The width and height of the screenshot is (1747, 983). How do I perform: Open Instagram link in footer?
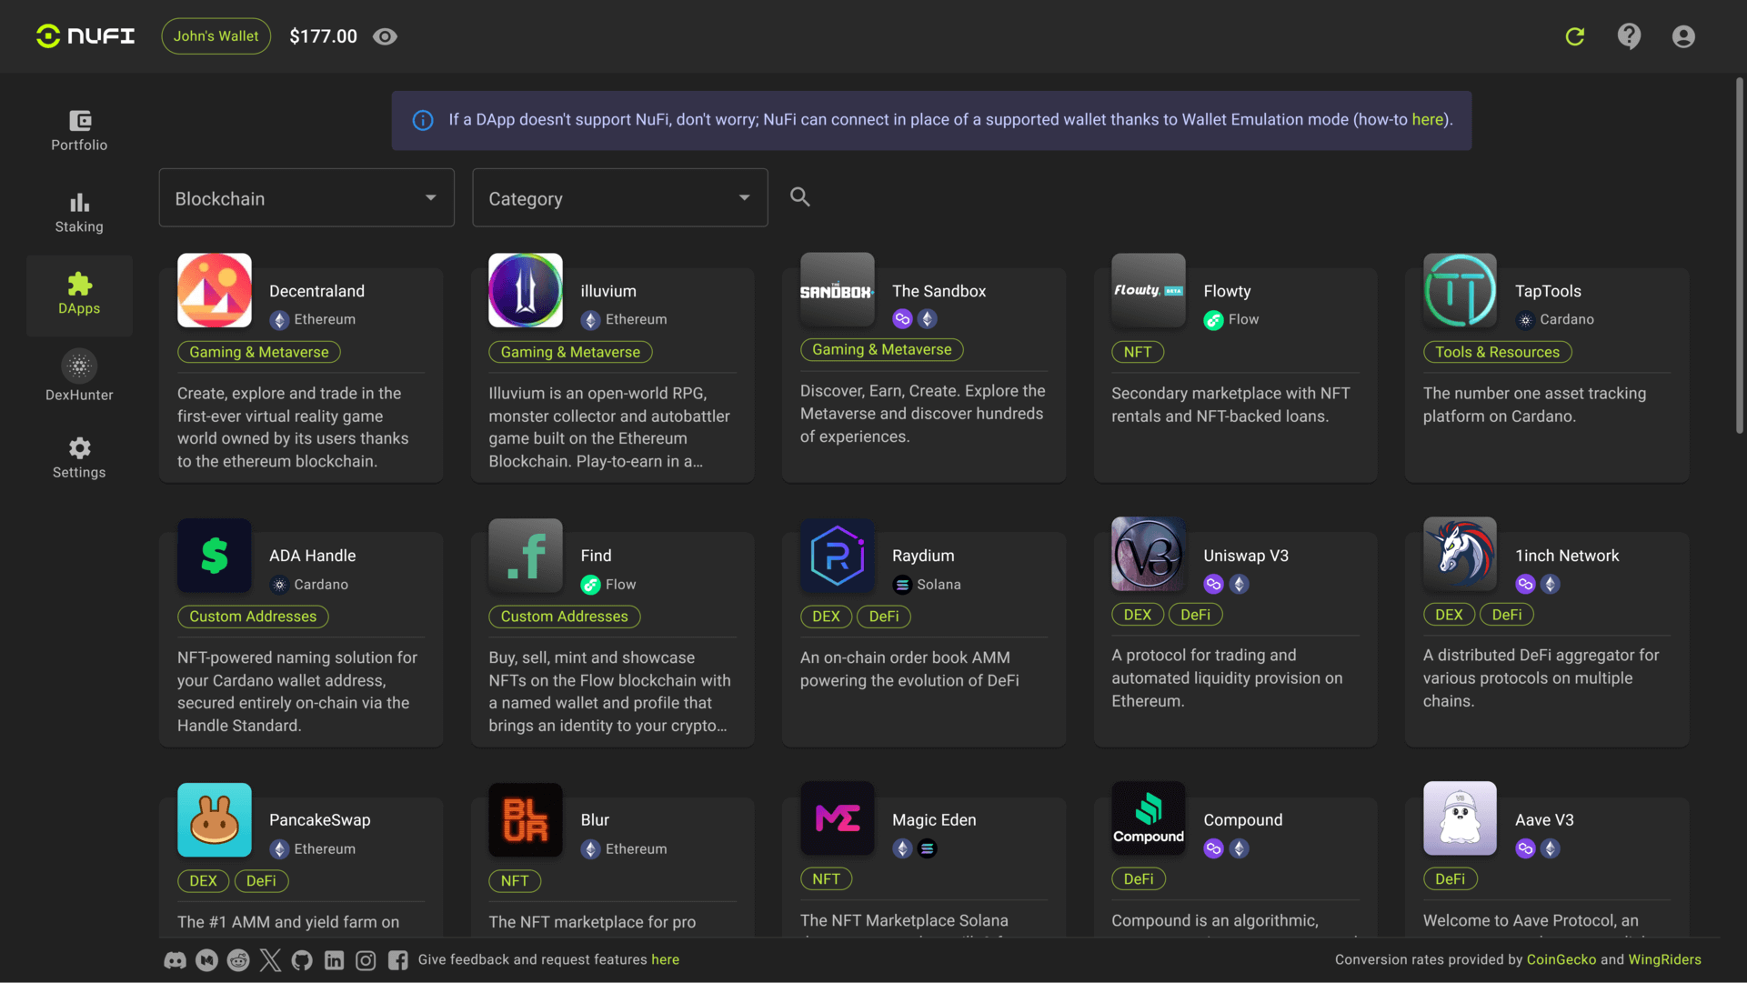(366, 959)
